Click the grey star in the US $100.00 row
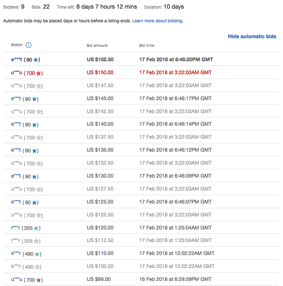Viewport: 283px width, 286px height. point(37,267)
